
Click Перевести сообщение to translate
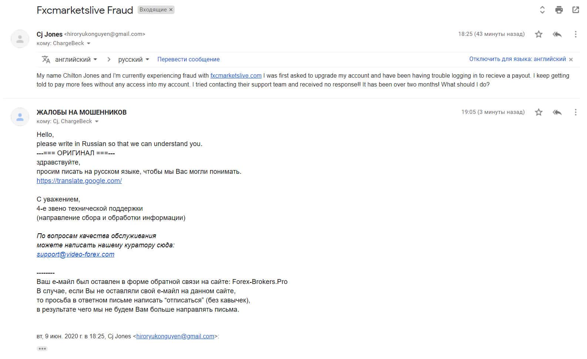(188, 60)
